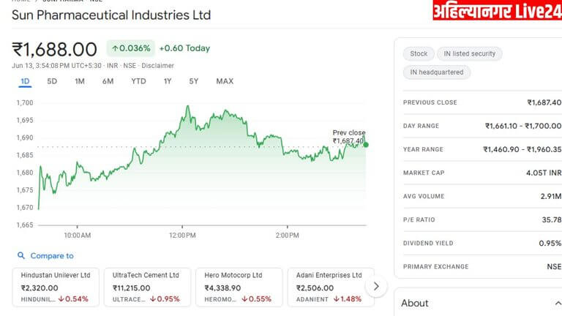Image resolution: width=562 pixels, height=316 pixels.
Task: Open the Compare to link
Action: pos(52,256)
